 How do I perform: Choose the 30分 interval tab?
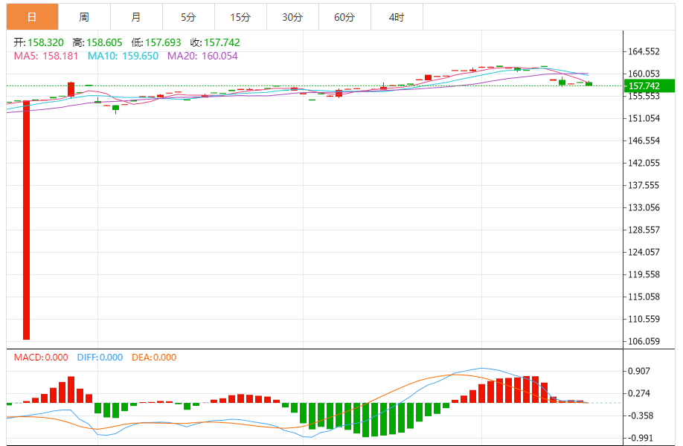coord(292,17)
